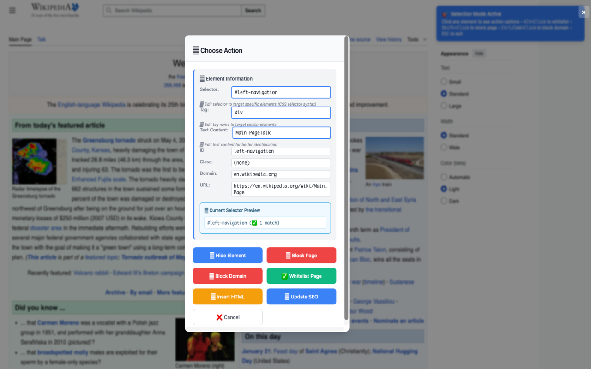The image size is (591, 369).
Task: Open the Patrice Talon link
Action: click(370, 250)
